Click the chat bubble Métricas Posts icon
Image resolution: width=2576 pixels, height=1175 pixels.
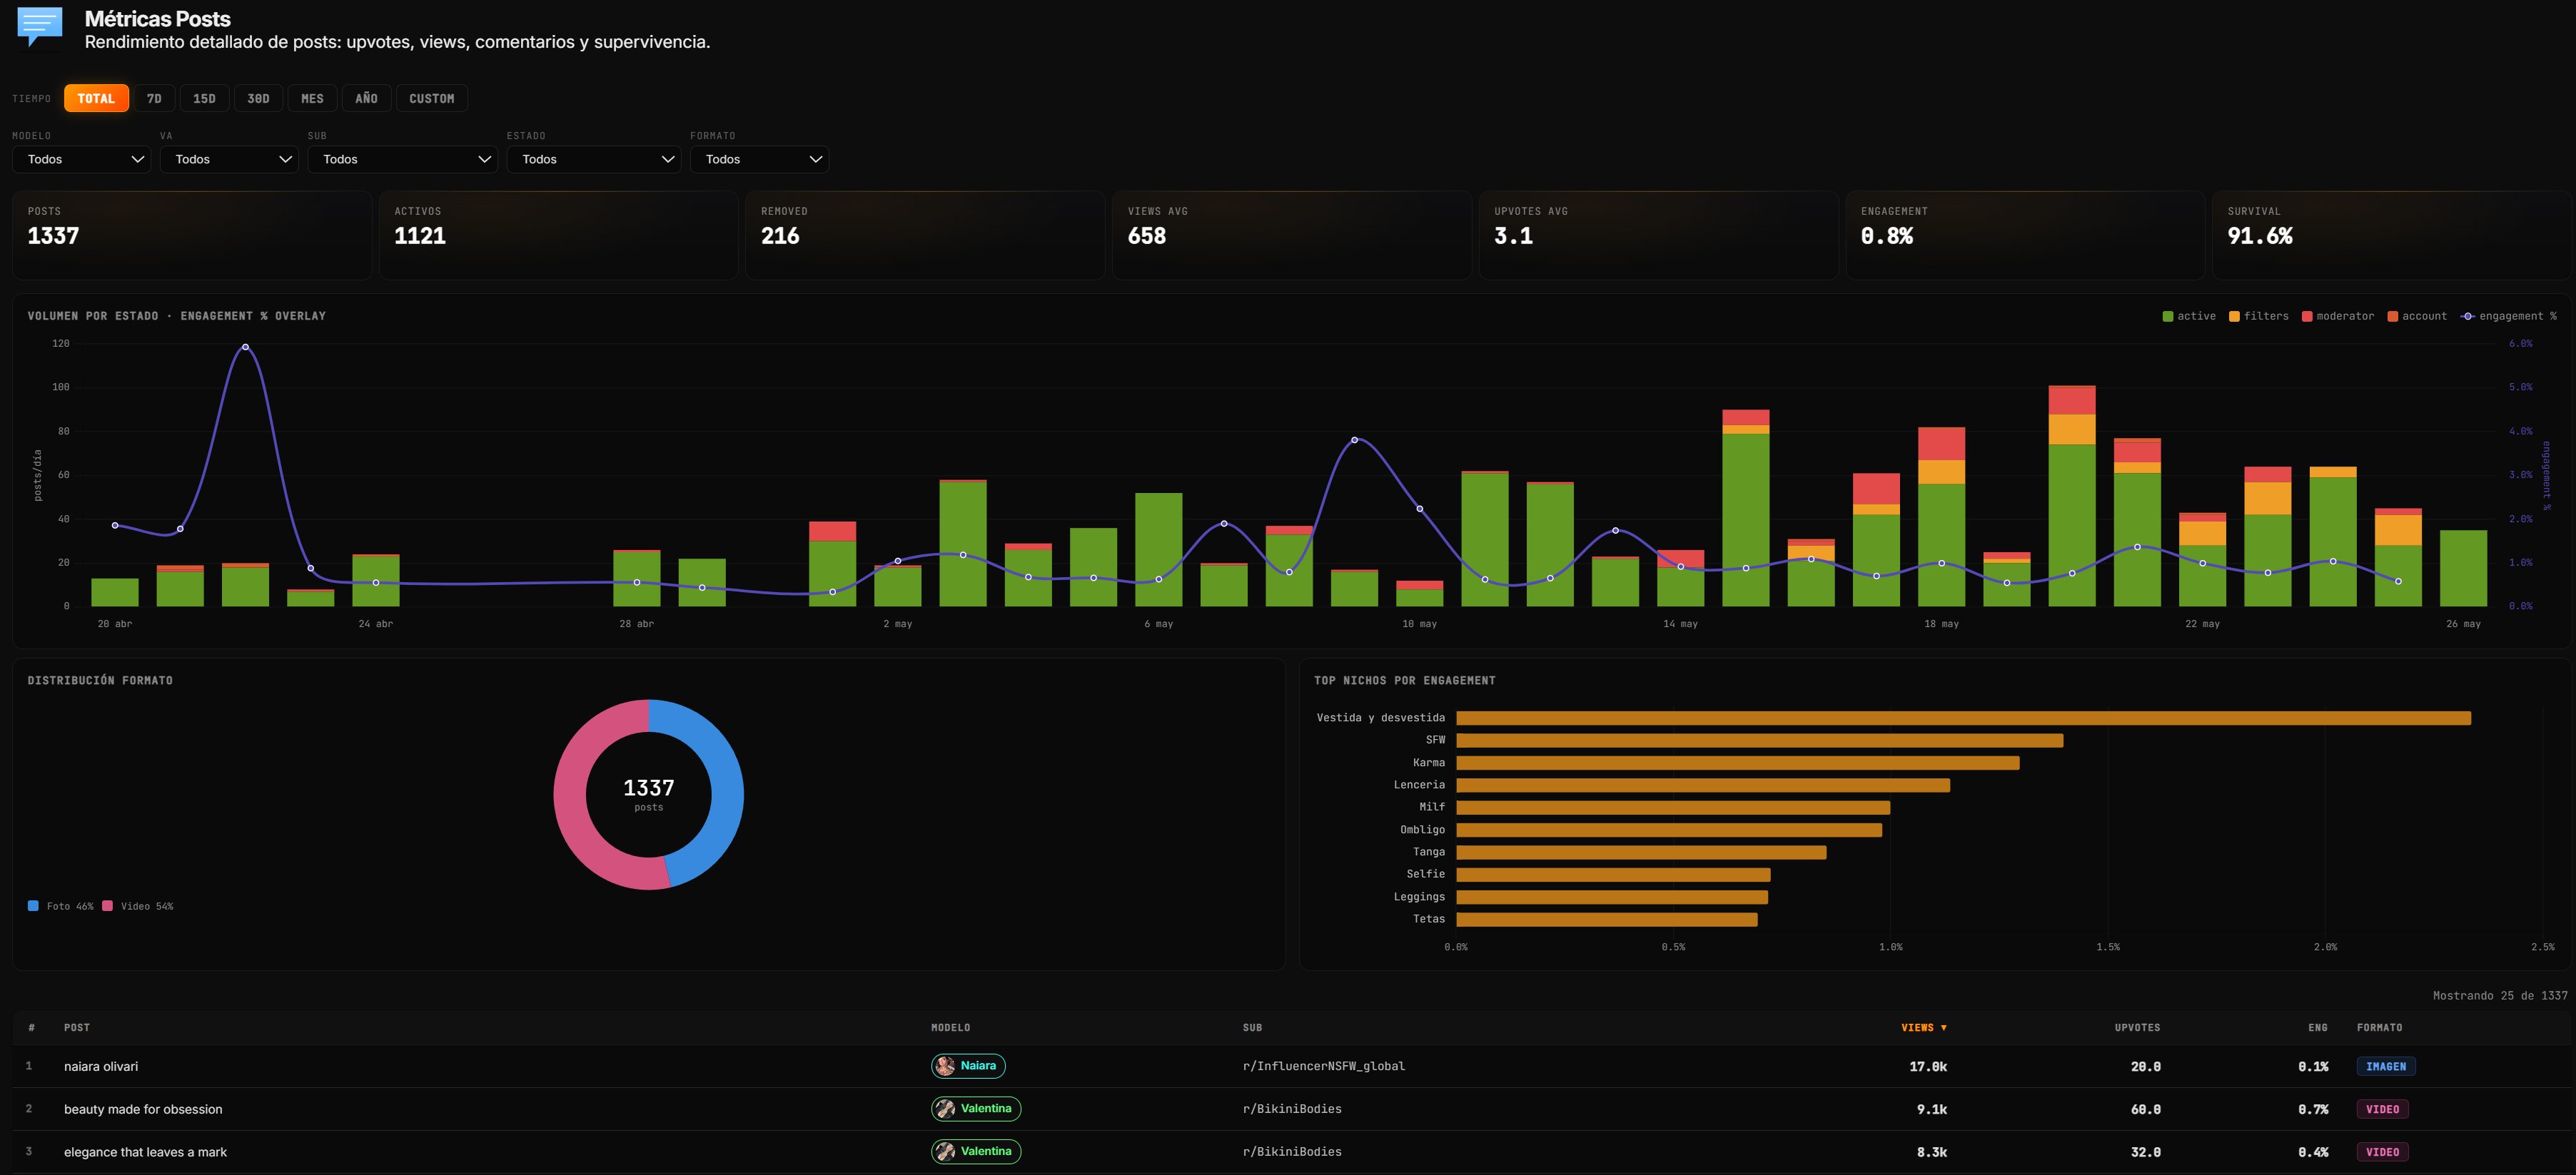point(40,27)
